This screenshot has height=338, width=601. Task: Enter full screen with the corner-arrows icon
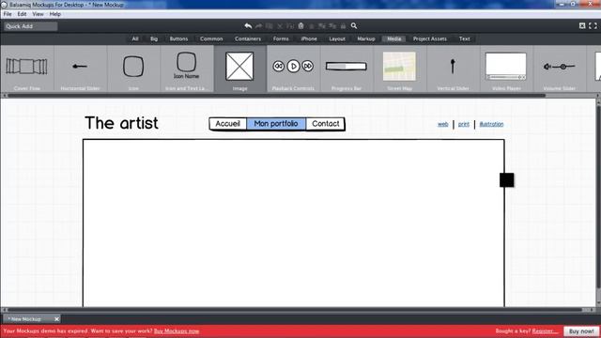[x=593, y=25]
